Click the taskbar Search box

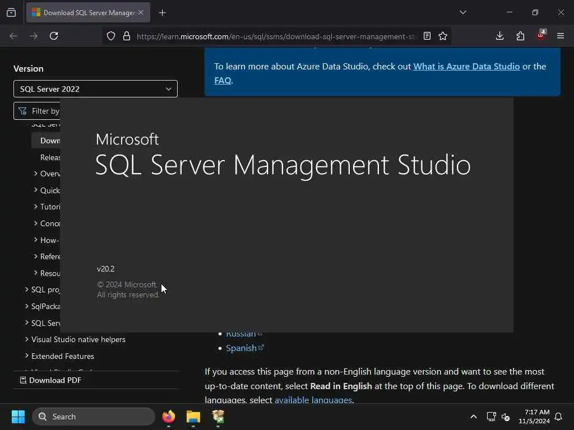pyautogui.click(x=94, y=417)
